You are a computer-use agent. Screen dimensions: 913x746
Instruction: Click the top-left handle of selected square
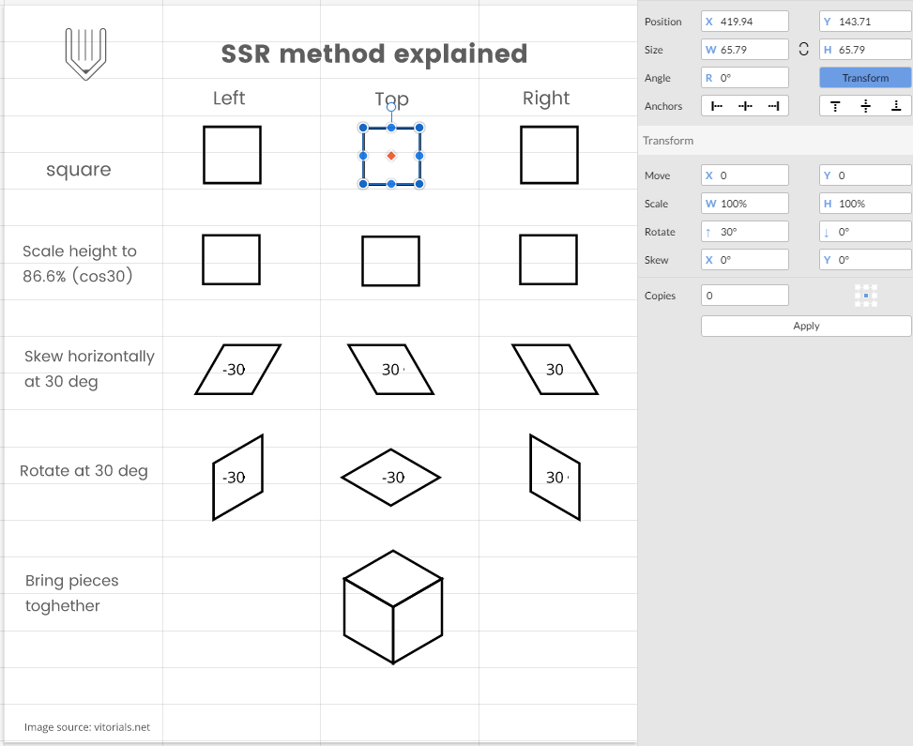[363, 128]
